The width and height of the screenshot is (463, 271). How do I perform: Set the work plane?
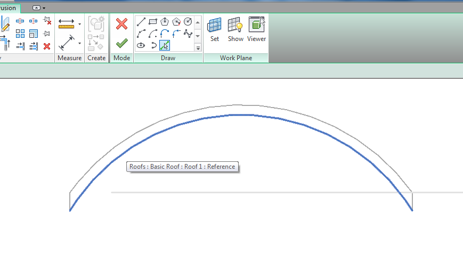[x=214, y=30]
